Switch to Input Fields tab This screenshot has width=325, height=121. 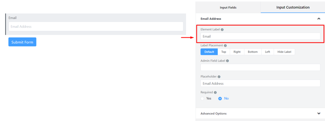click(x=228, y=8)
